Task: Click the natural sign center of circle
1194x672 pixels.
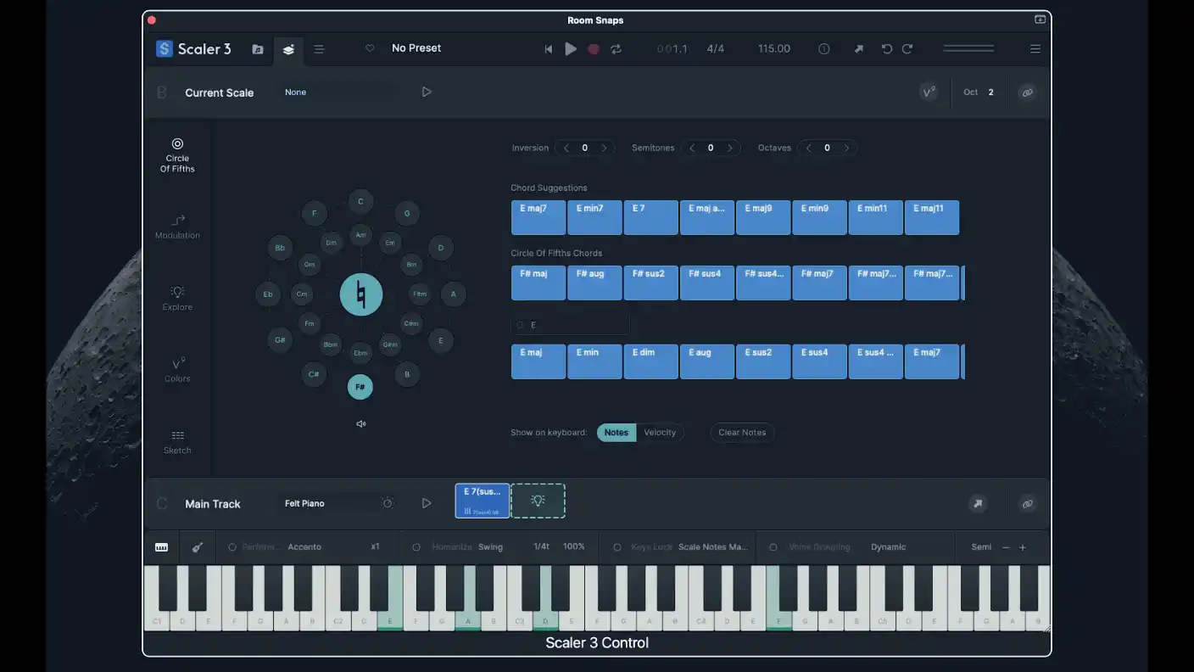Action: [x=361, y=294]
